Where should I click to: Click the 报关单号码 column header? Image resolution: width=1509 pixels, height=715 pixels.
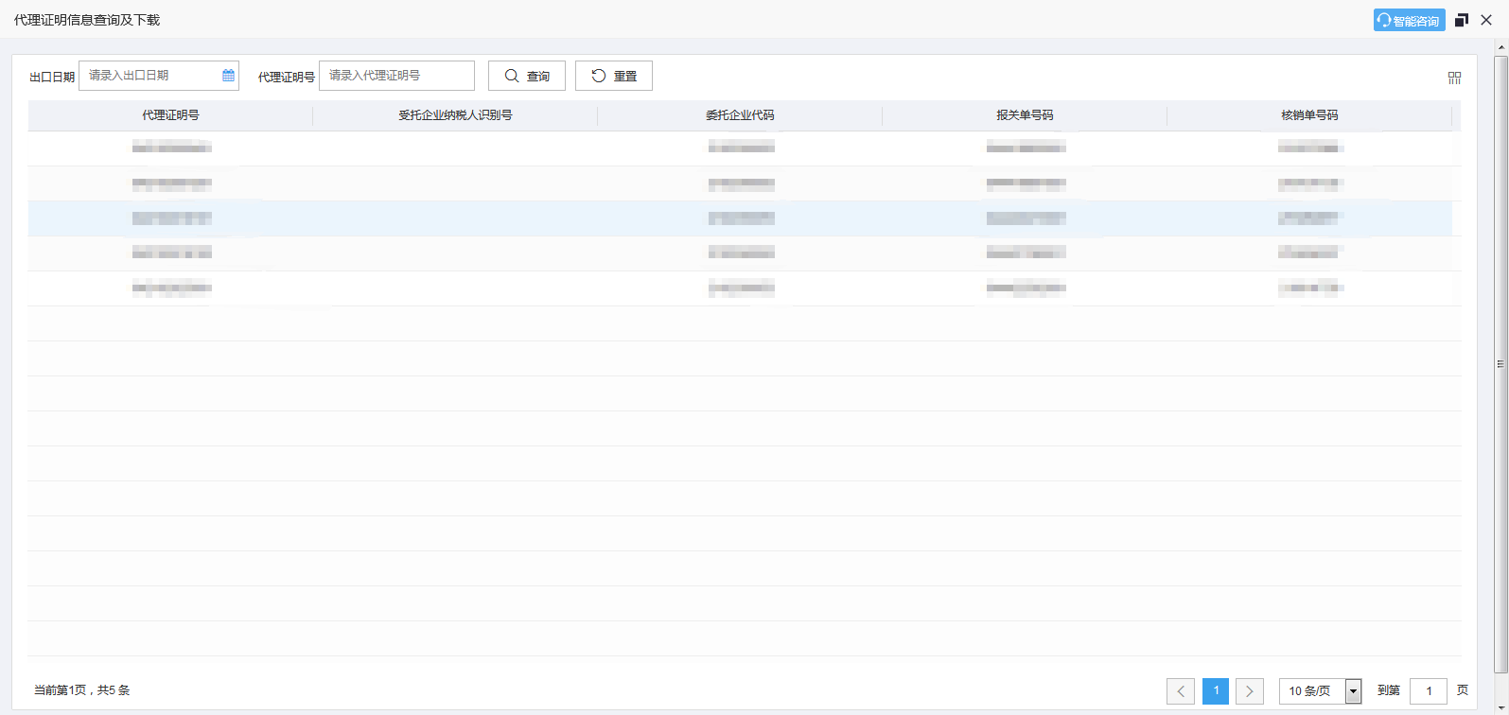pos(1025,115)
